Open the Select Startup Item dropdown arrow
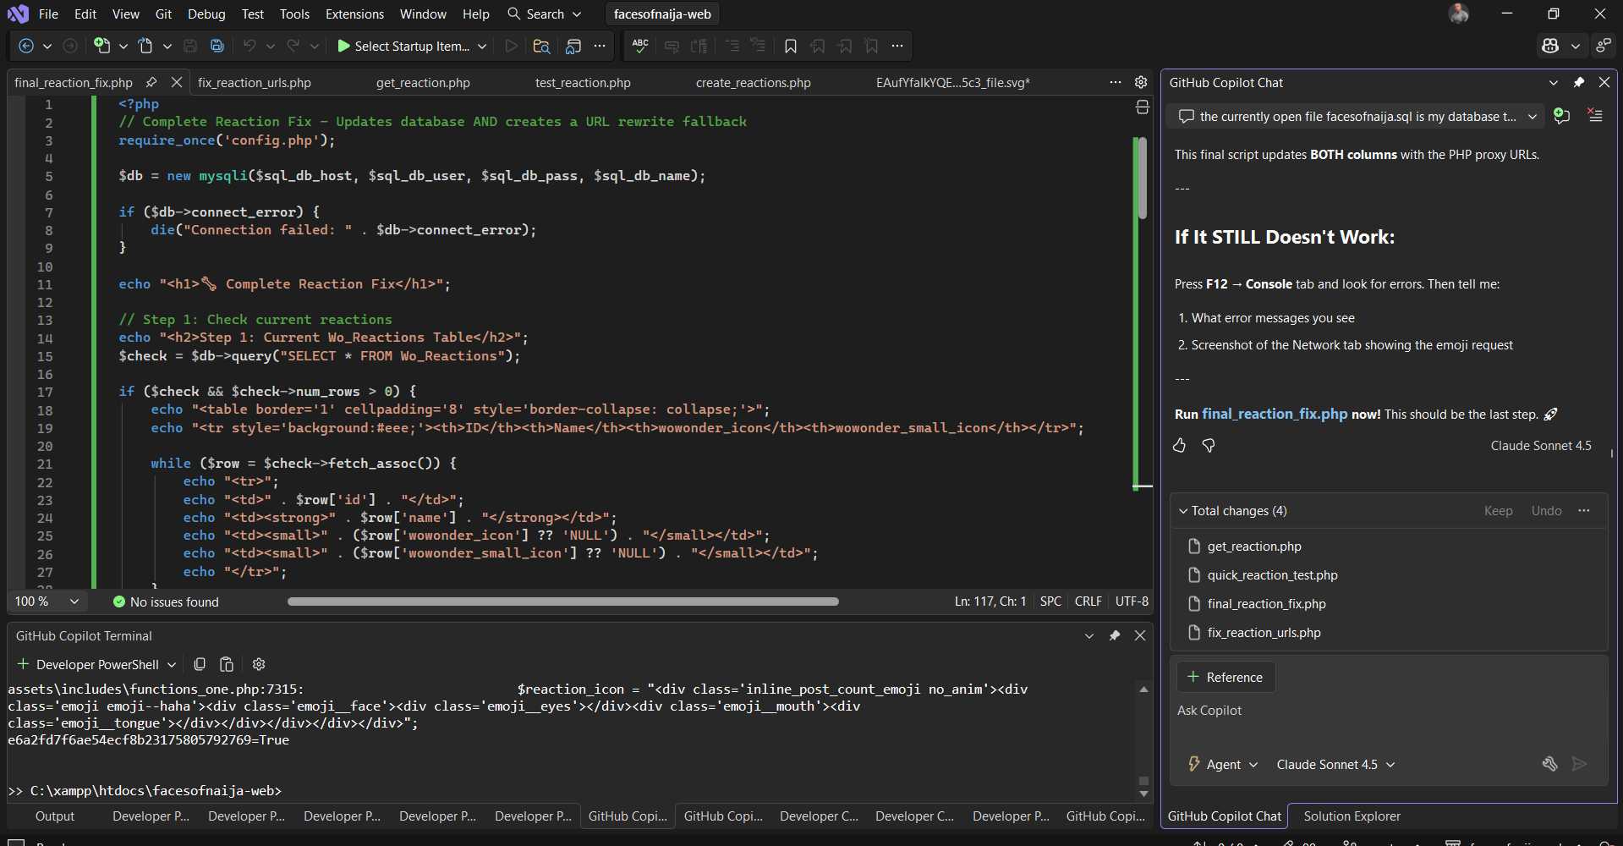 point(482,47)
